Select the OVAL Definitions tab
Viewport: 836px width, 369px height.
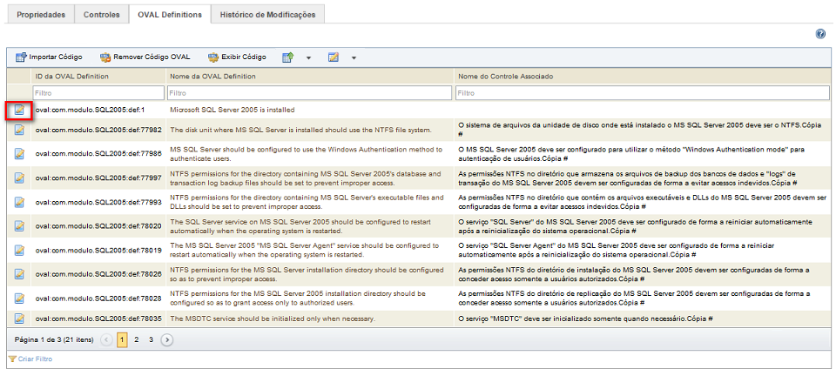click(x=170, y=15)
